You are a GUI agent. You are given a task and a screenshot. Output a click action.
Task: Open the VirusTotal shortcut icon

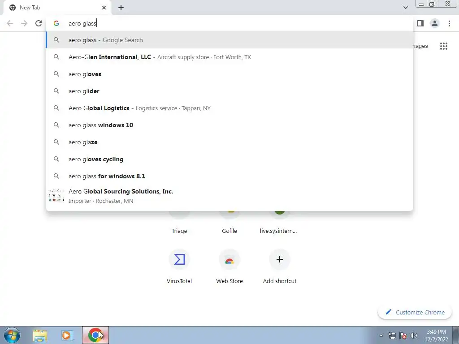point(179,259)
